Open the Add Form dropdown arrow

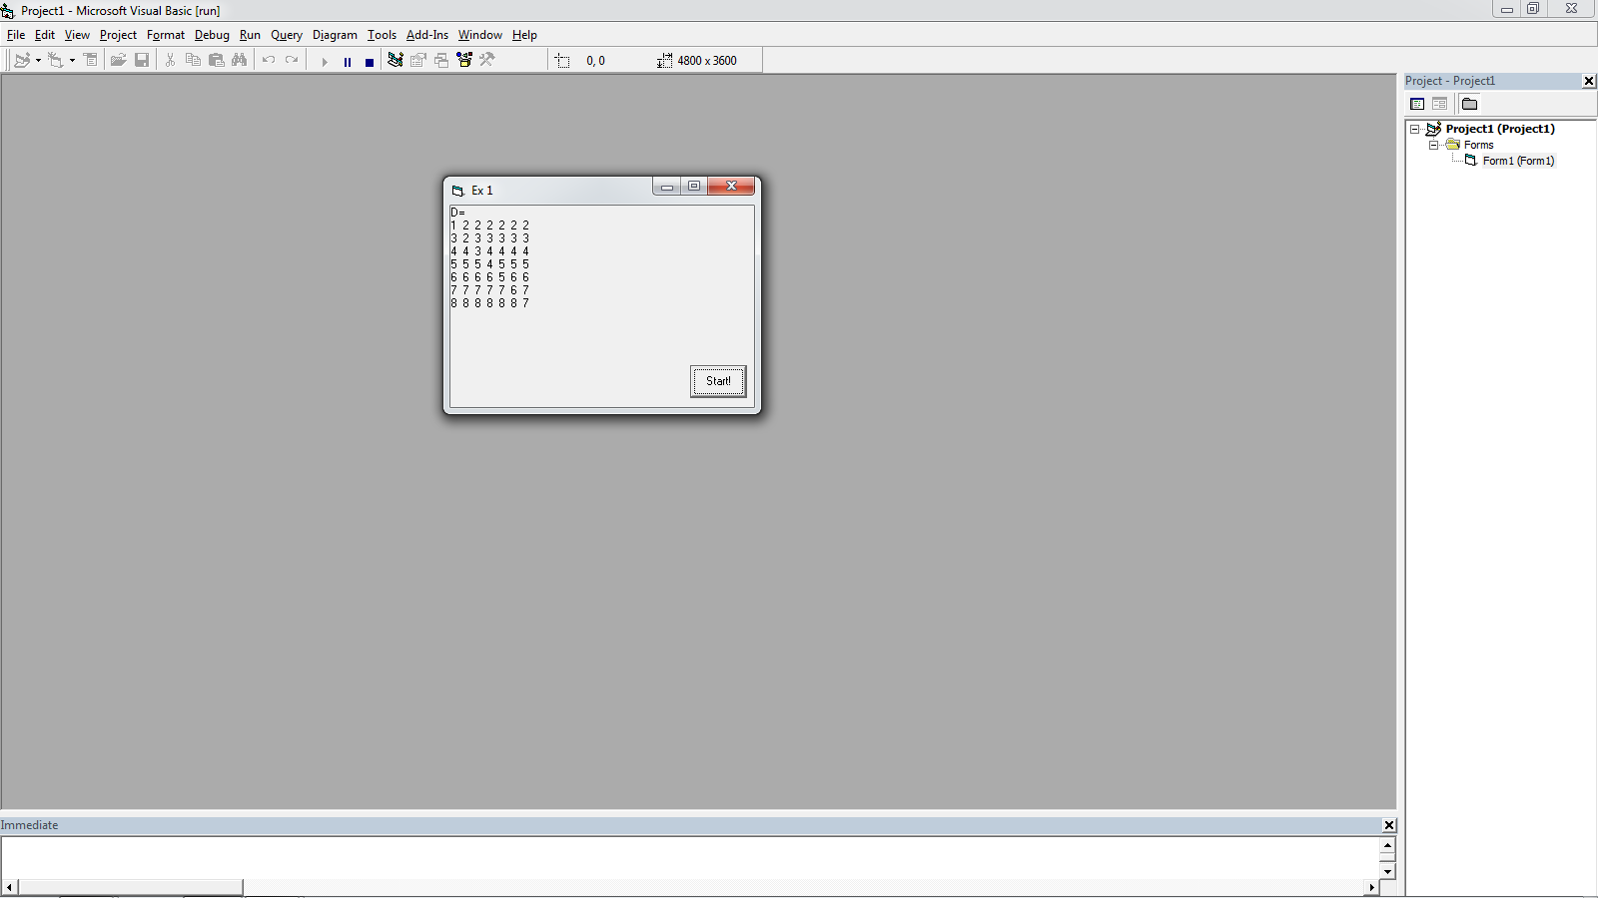click(72, 61)
